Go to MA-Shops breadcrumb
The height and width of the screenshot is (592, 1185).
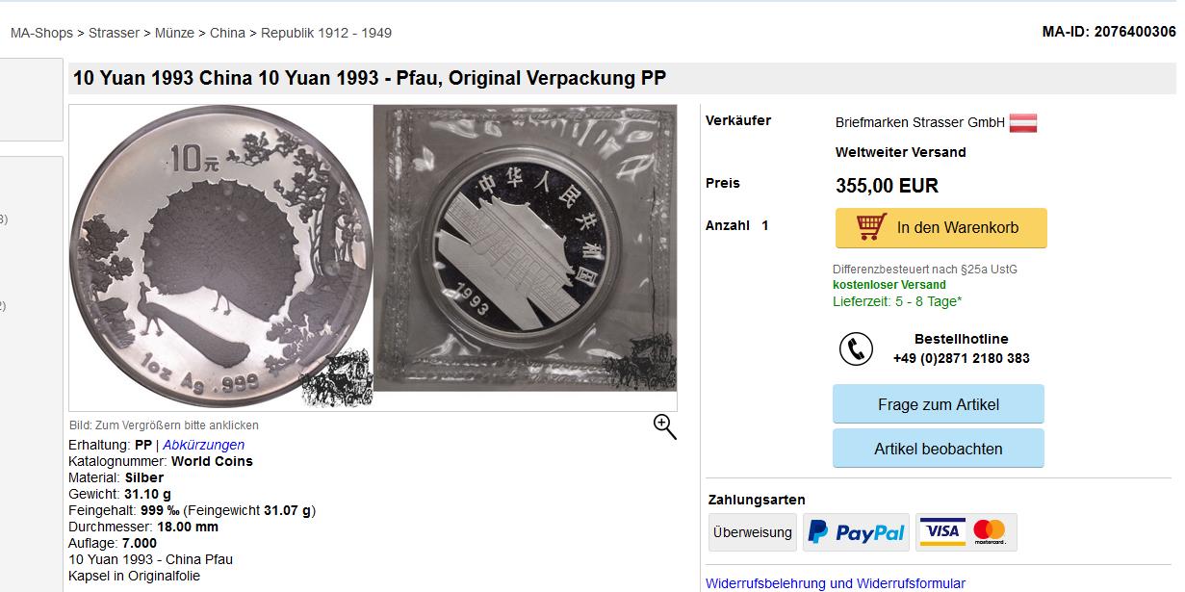(41, 33)
